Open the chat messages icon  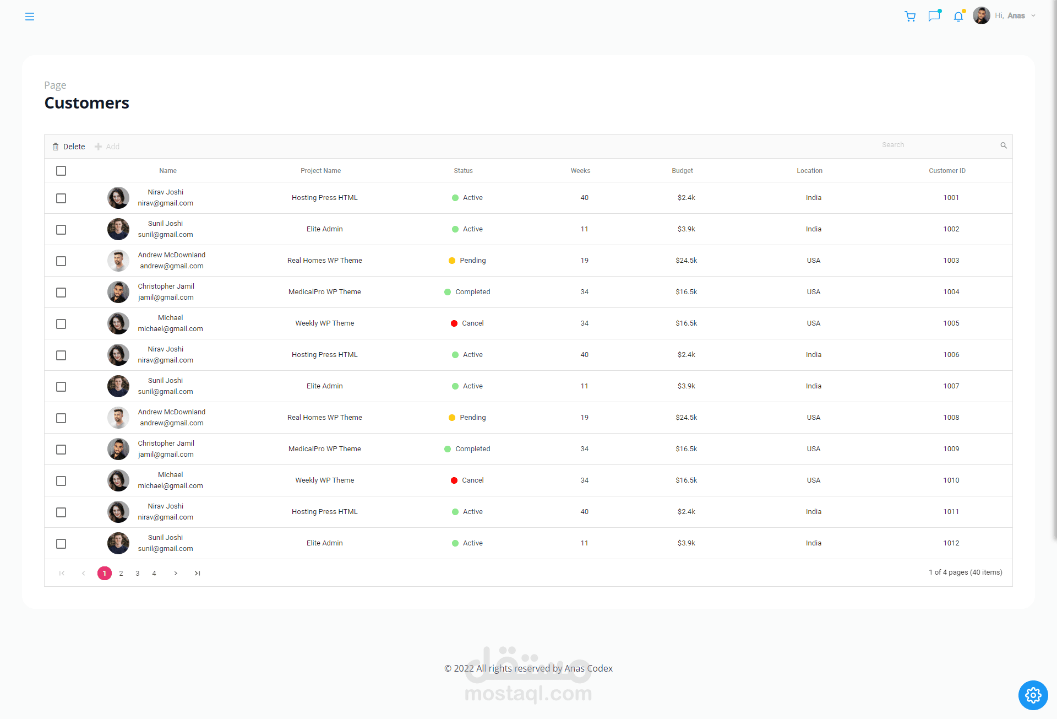click(934, 16)
